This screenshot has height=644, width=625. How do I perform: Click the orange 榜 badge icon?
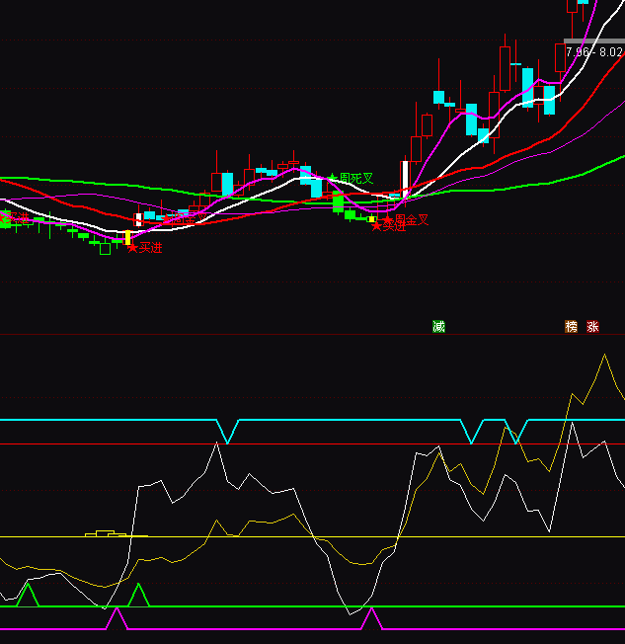(x=571, y=326)
